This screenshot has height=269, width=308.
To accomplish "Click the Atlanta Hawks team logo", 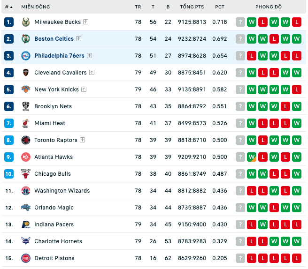I will point(26,157).
